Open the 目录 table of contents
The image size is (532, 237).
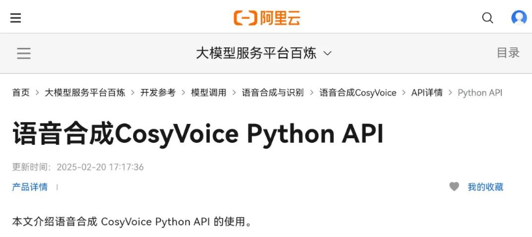click(x=508, y=53)
